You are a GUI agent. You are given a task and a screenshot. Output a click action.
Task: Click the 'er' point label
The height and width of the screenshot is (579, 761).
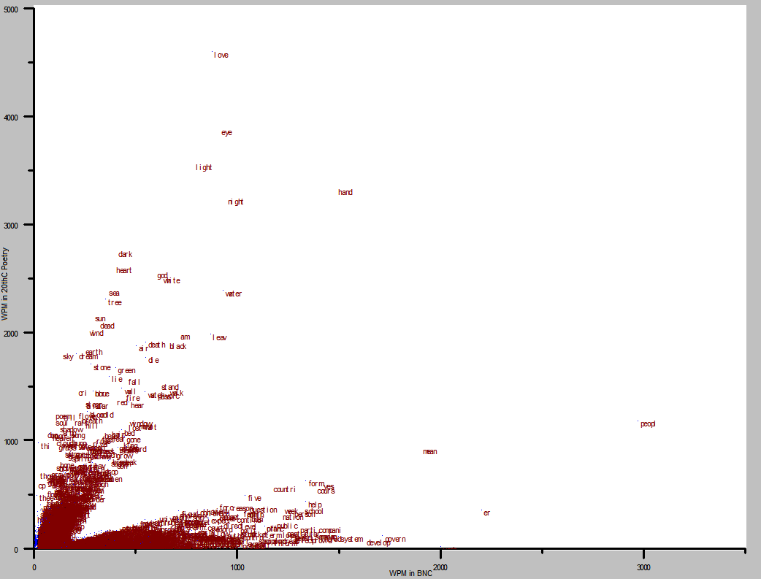[486, 513]
